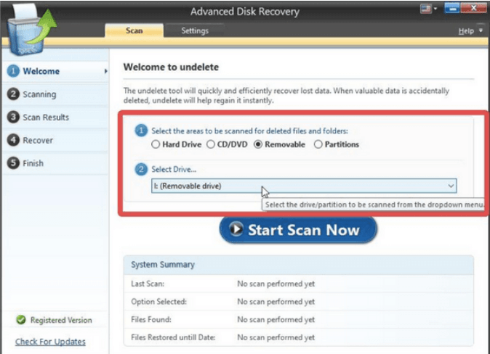Click the step 3 Scan Results number icon
The width and height of the screenshot is (490, 354).
point(12,118)
